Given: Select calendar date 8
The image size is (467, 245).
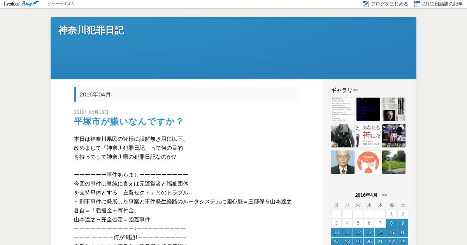Looking at the screenshot, I should pos(392,223).
